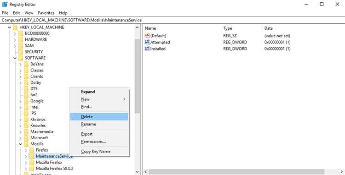Image resolution: width=345 pixels, height=175 pixels.
Task: Click the Firefox folder icon
Action: [x=32, y=150]
